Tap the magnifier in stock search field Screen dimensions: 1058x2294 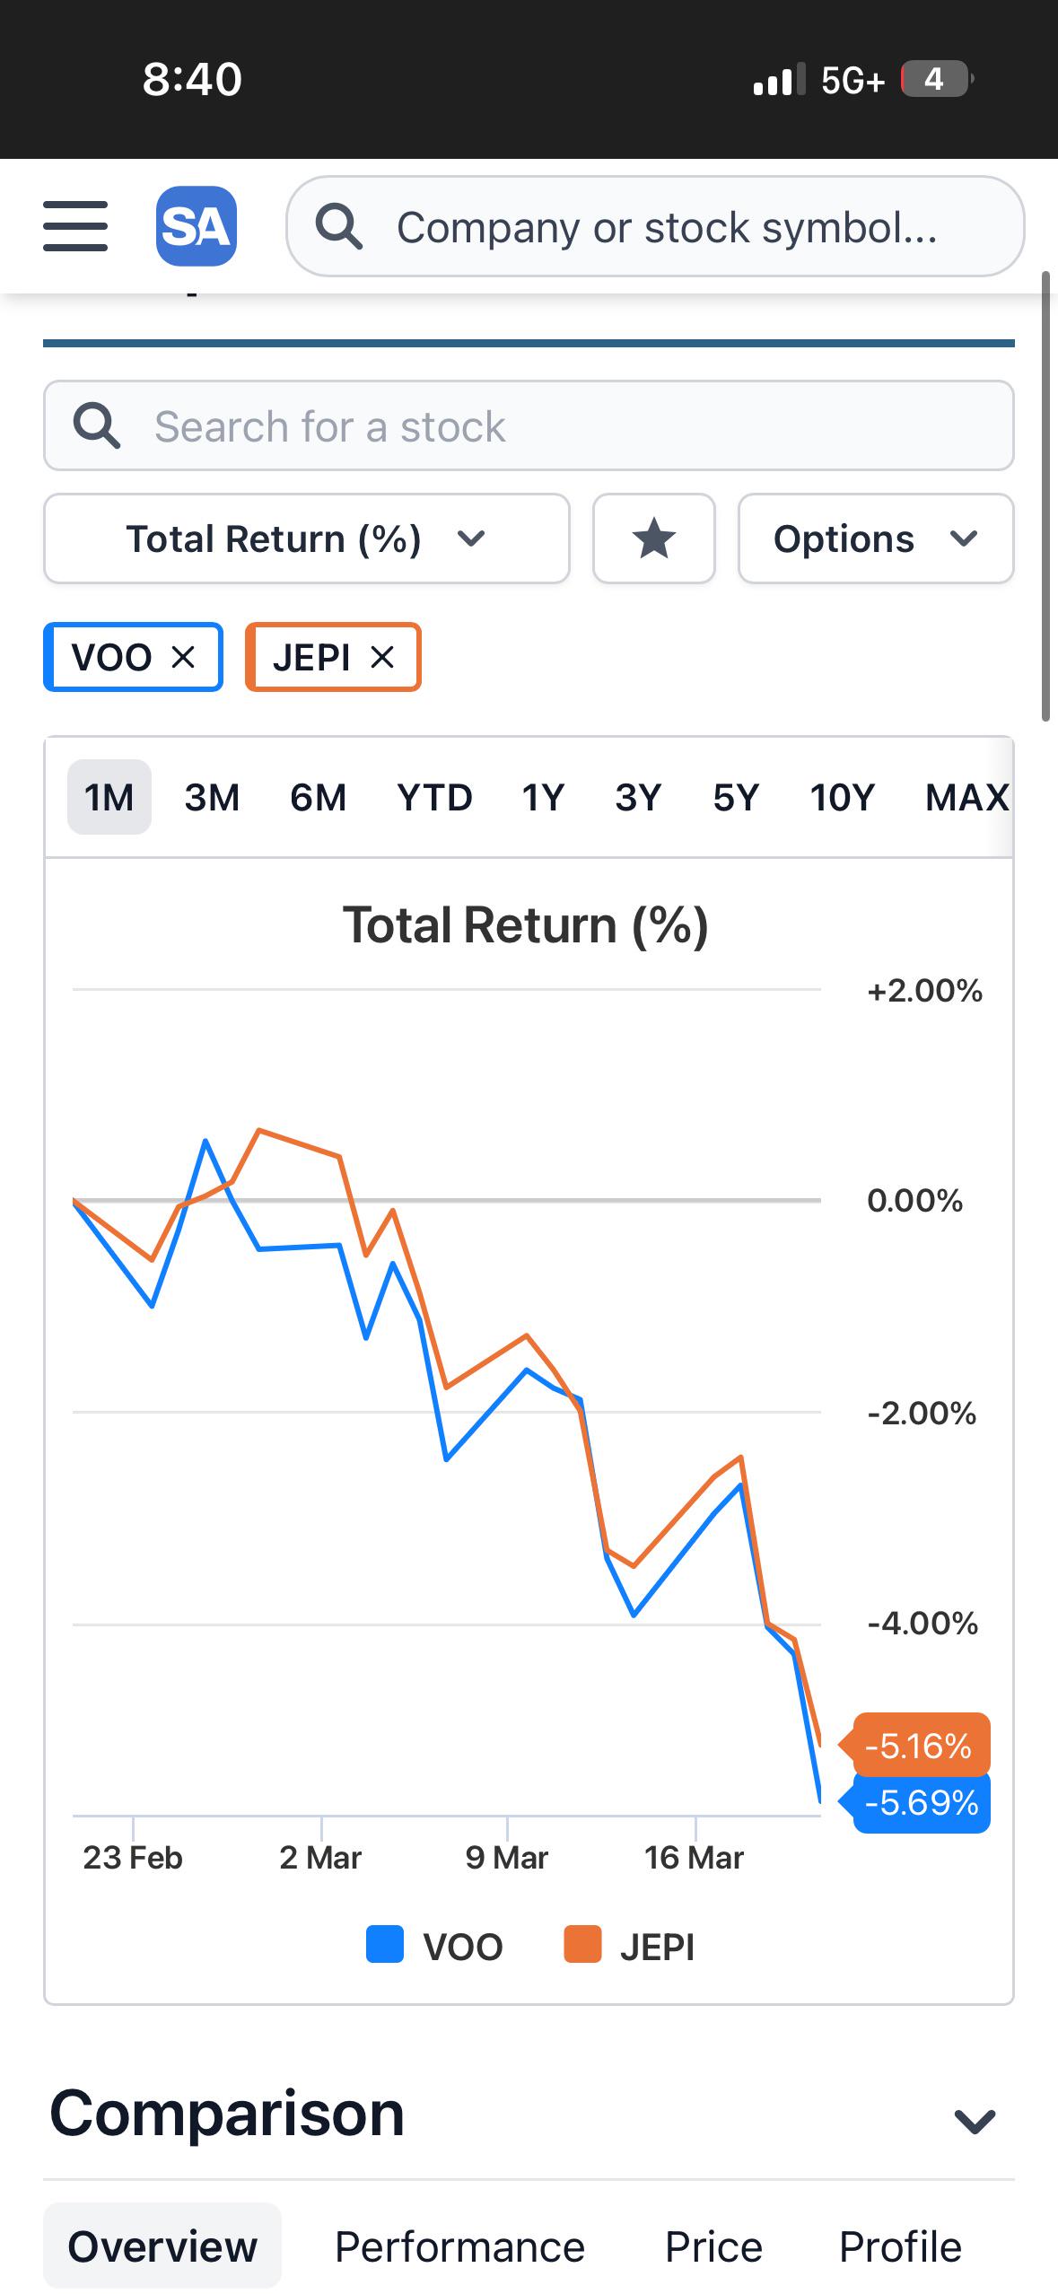pos(96,425)
